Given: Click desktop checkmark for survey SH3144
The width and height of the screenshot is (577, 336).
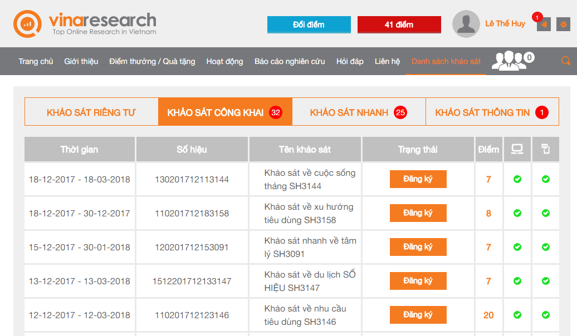Looking at the screenshot, I should [517, 179].
